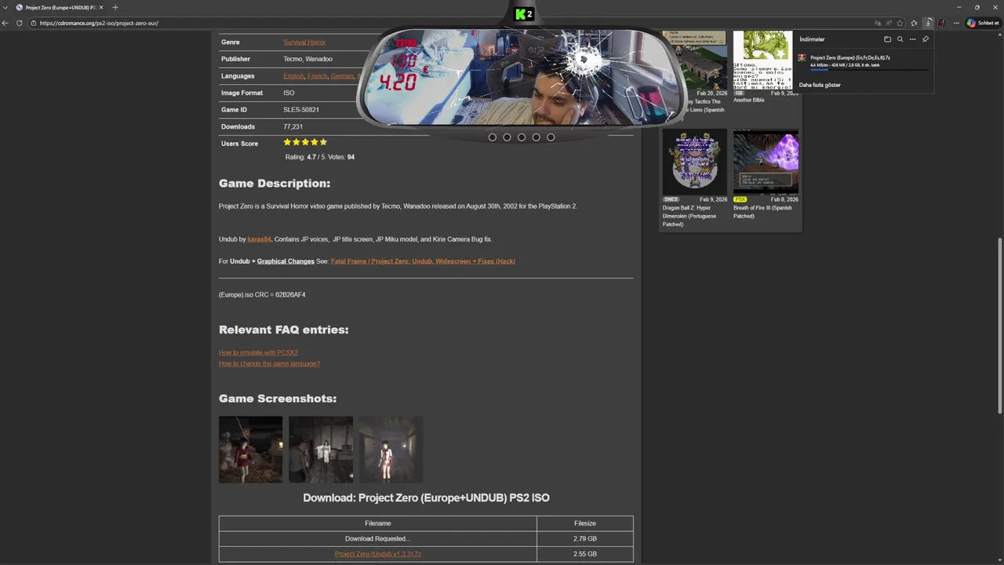Screen dimensions: 1004x565
Task: Open the German language link
Action: pyautogui.click(x=342, y=76)
